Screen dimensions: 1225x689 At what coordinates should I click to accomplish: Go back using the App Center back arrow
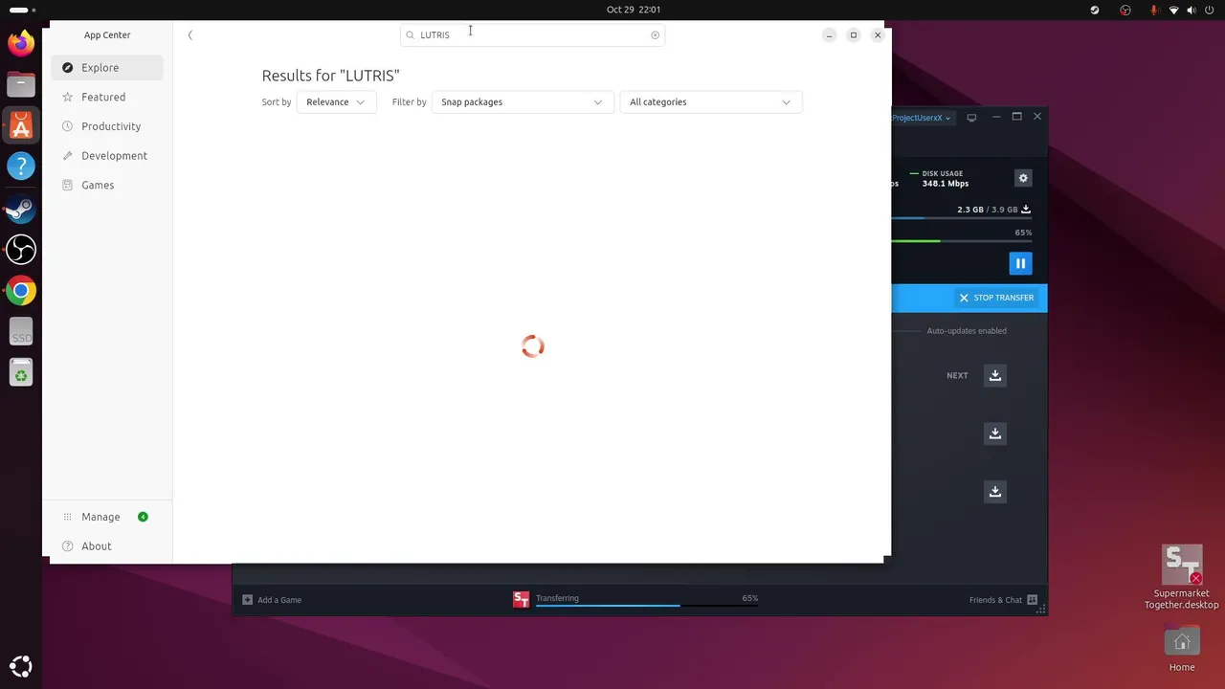[190, 35]
